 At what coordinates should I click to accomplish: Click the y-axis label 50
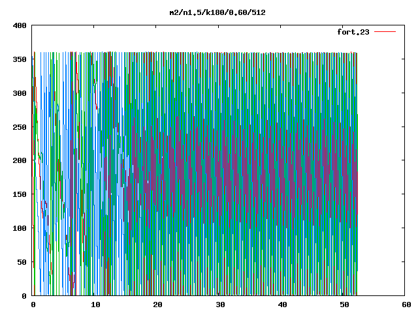(x=22, y=262)
